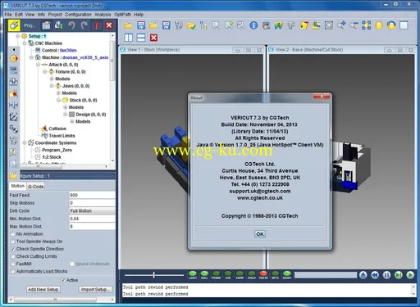Click the Fast Feed input field
Image resolution: width=420 pixels, height=307 pixels.
click(x=92, y=195)
